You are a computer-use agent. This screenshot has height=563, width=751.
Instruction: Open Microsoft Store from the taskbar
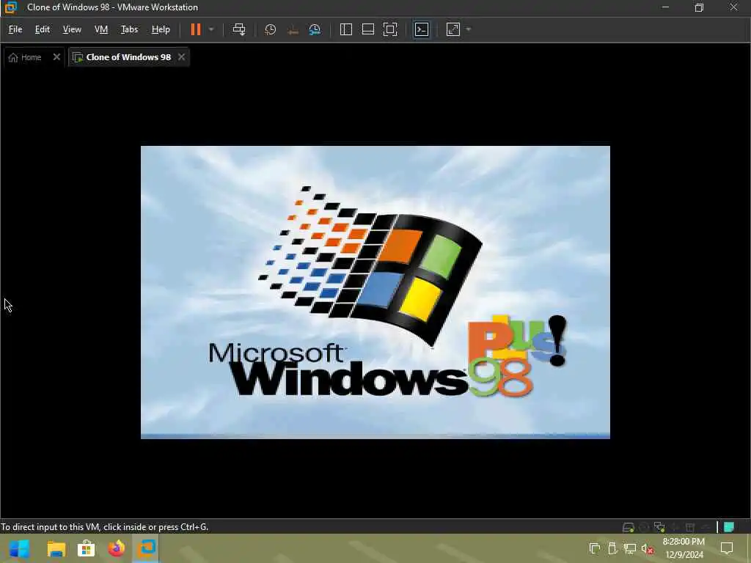click(x=87, y=548)
